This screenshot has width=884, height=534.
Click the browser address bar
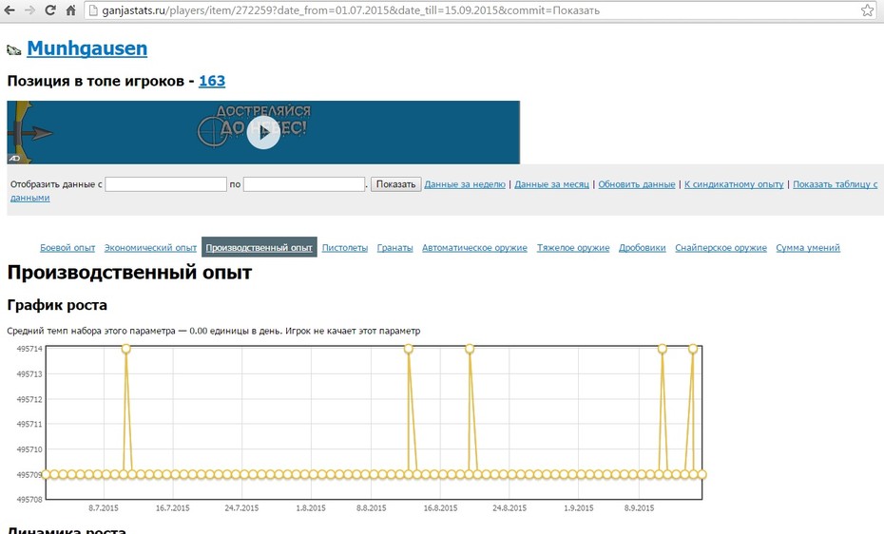click(x=473, y=10)
